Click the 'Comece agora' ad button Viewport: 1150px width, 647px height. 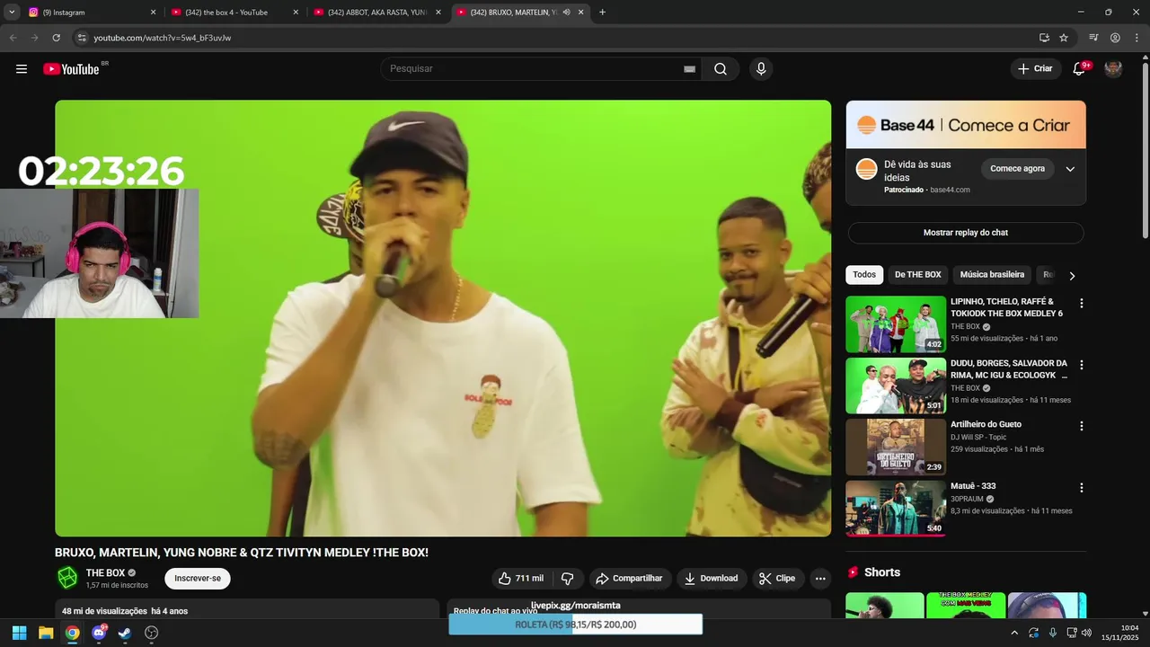click(x=1017, y=169)
